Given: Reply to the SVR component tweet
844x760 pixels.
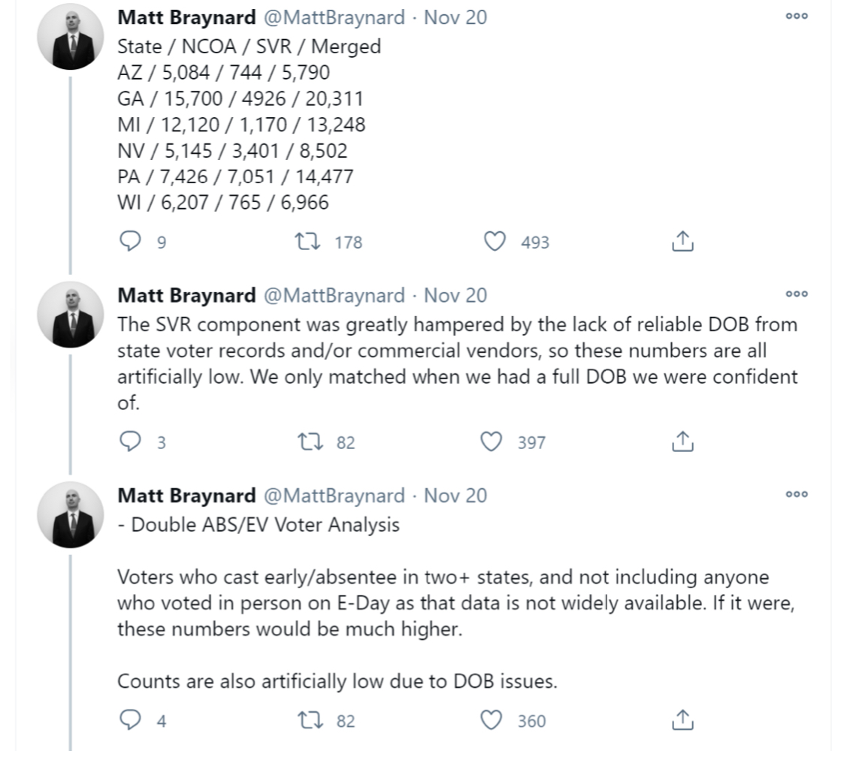Looking at the screenshot, I should point(130,441).
